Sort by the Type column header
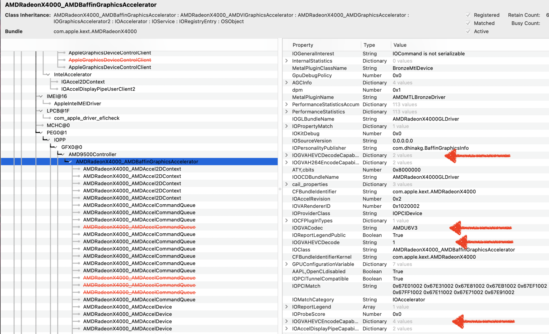Viewport: 549px width, 334px height. pyautogui.click(x=369, y=45)
